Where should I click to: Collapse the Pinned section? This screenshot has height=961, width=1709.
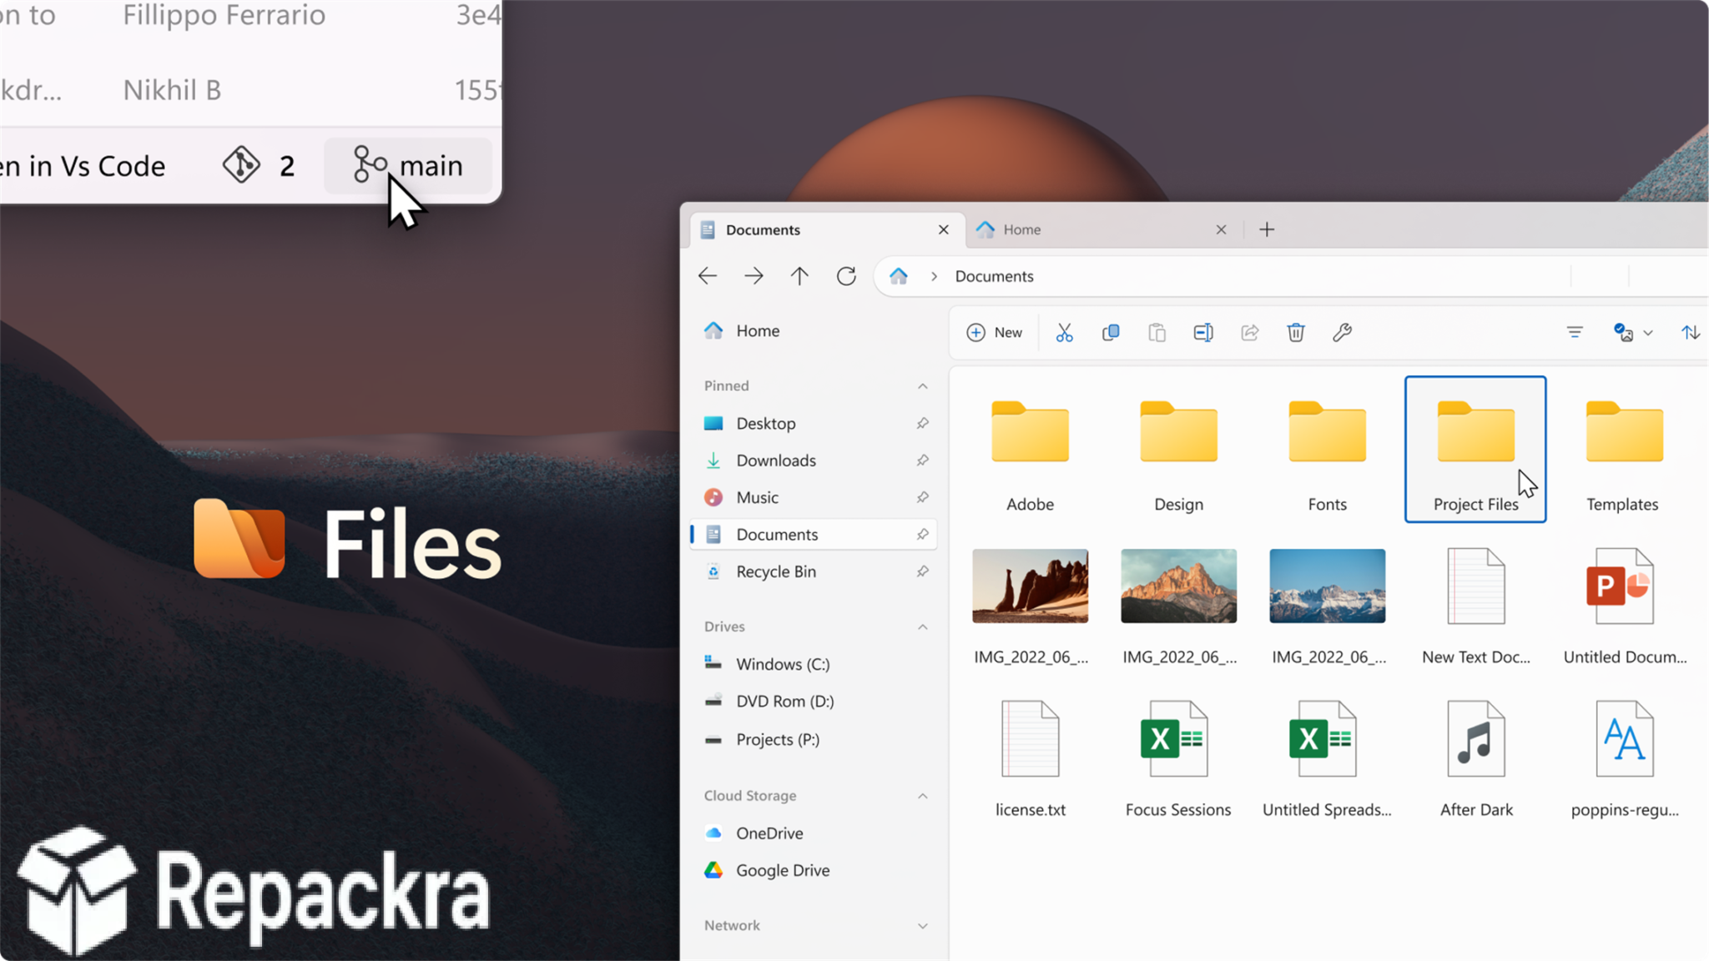922,386
